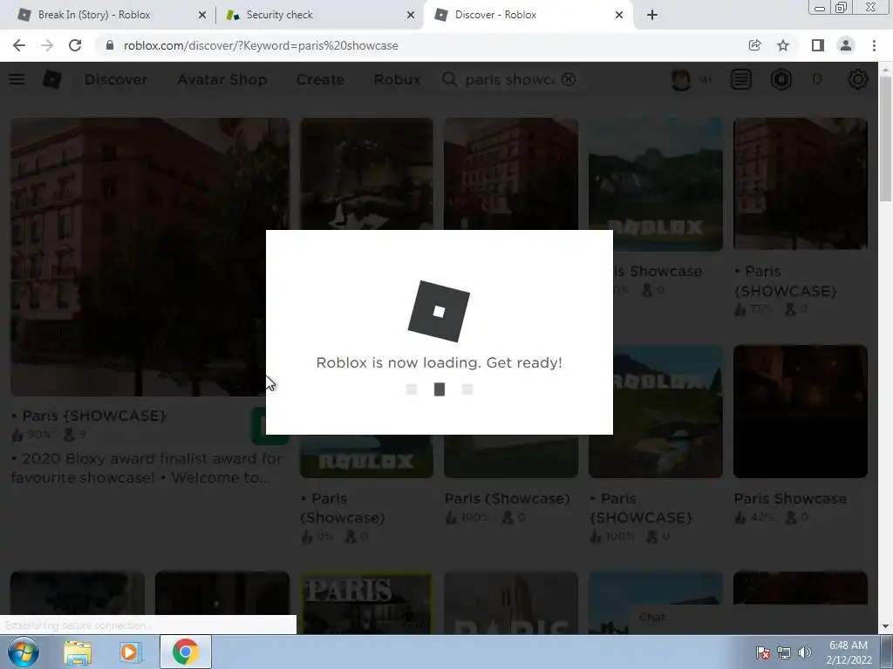Viewport: 893px width, 669px height.
Task: Go forward in Chrome
Action: (47, 45)
